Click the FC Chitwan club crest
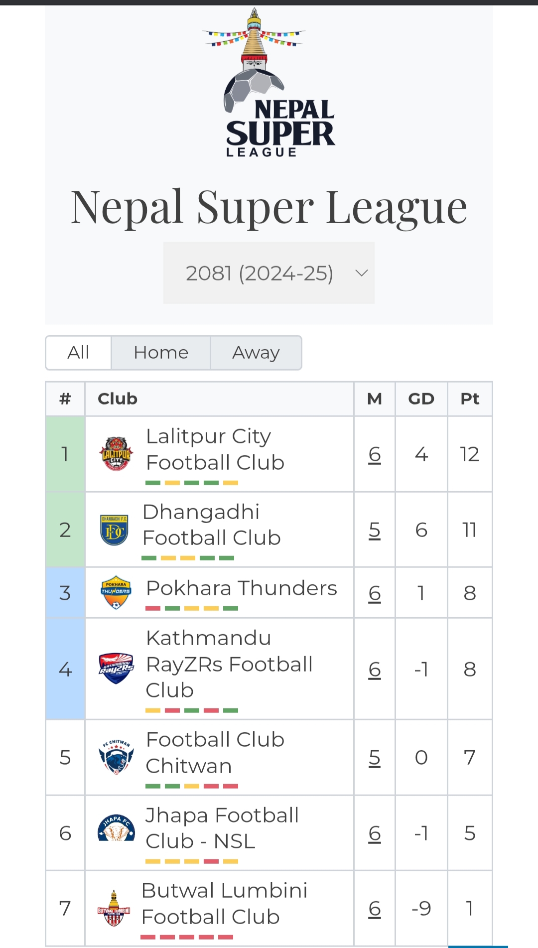Screen dimensions: 538x948 click(x=116, y=757)
